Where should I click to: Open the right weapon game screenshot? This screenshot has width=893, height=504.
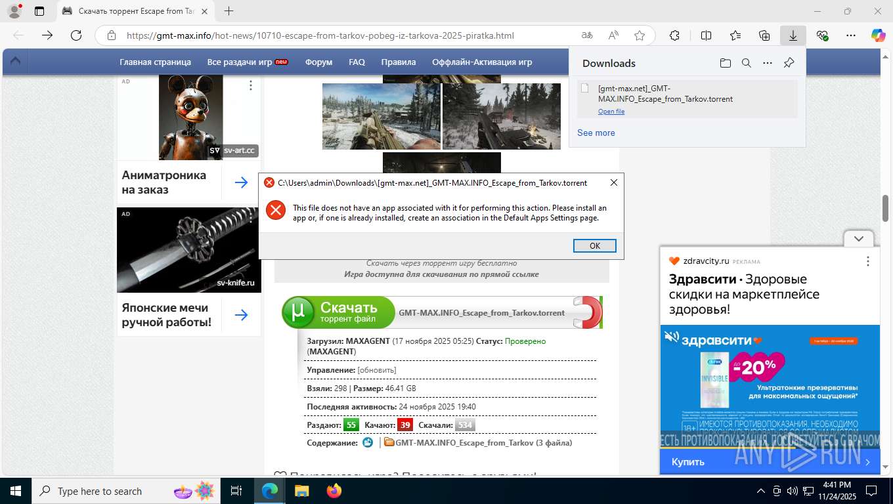point(502,117)
